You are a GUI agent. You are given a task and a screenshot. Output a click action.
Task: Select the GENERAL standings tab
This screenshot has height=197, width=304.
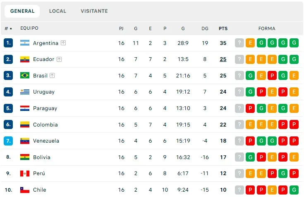coord(22,11)
